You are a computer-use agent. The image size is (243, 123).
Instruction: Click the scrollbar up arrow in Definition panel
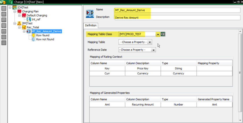tap(240, 31)
